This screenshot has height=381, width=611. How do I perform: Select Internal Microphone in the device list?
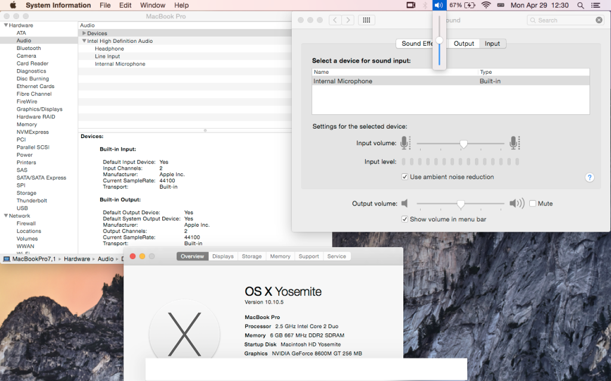click(x=358, y=80)
